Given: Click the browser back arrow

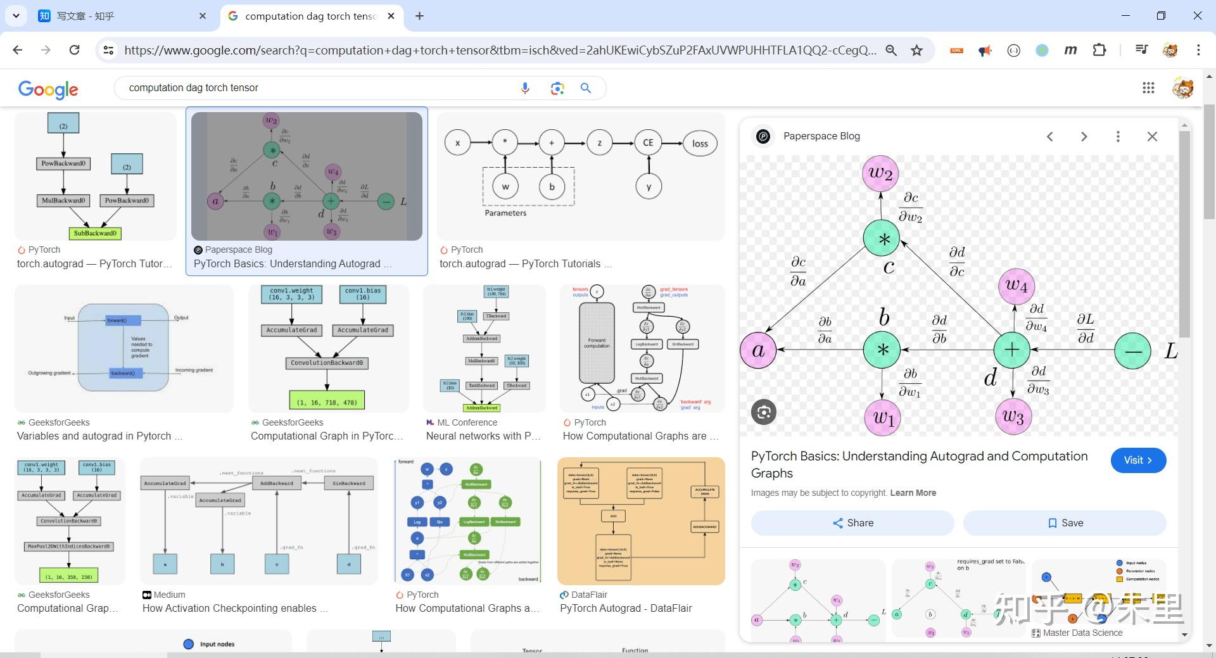Looking at the screenshot, I should (18, 50).
